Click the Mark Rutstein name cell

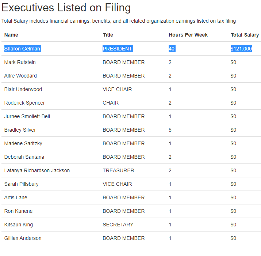point(20,62)
